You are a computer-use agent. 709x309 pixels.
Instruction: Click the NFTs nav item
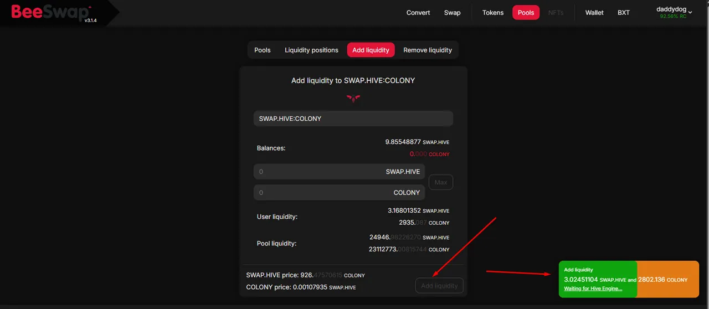pyautogui.click(x=556, y=13)
